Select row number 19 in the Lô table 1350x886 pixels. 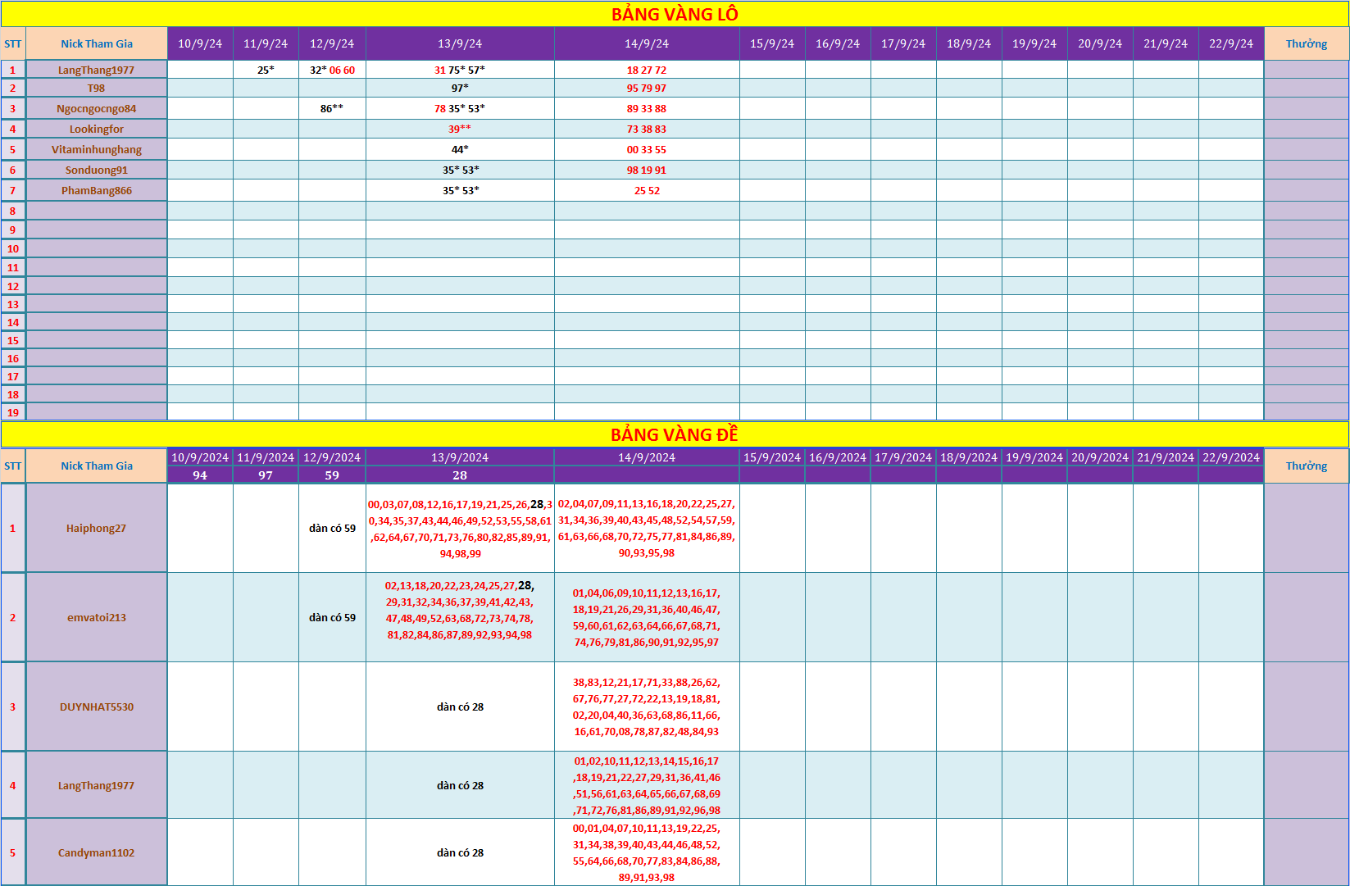point(13,412)
